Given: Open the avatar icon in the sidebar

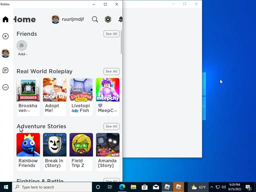Looking at the screenshot, I should click(x=5, y=53).
